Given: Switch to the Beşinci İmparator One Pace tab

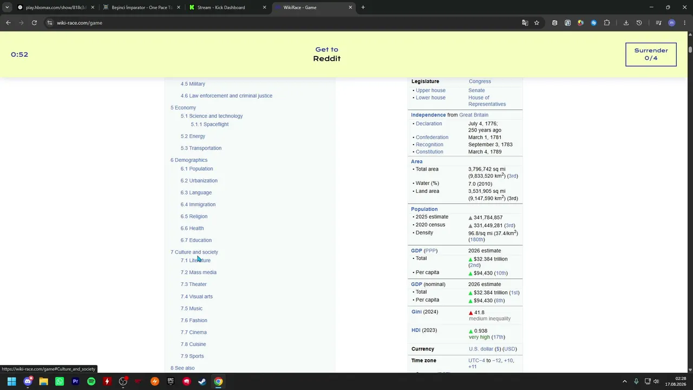Looking at the screenshot, I should (x=142, y=8).
